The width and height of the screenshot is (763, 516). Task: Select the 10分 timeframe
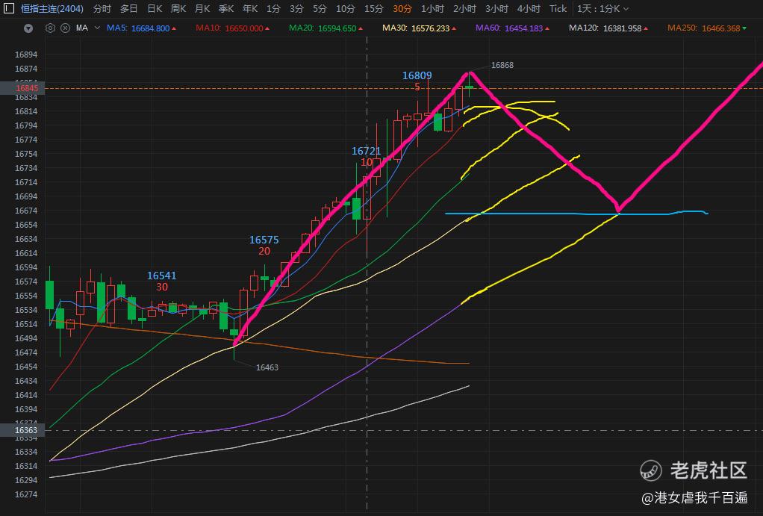[346, 9]
